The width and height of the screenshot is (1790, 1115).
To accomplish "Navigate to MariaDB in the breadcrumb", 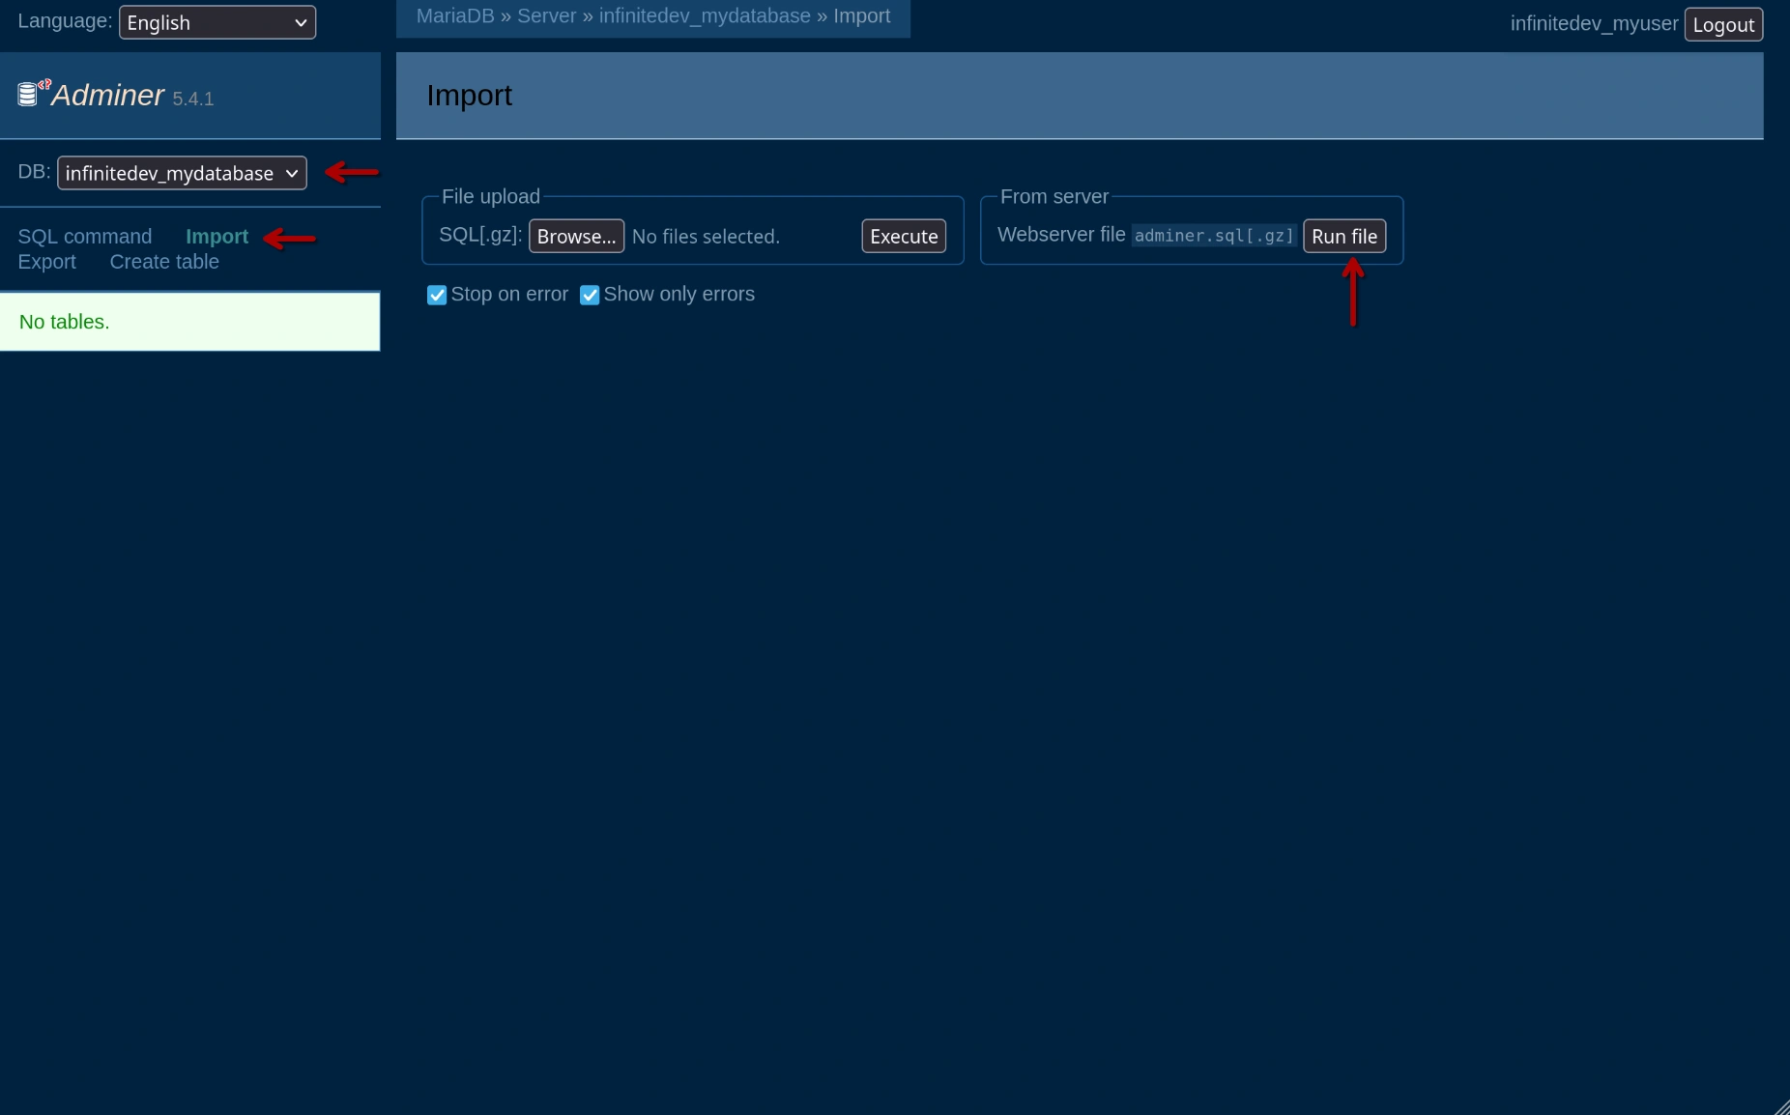I will tap(454, 15).
